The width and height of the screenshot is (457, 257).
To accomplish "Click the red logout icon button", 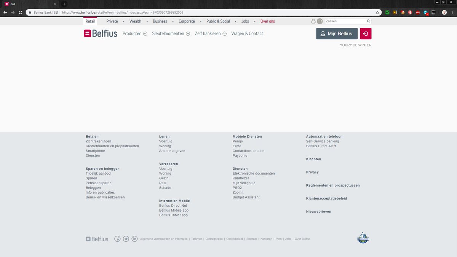I will [x=366, y=34].
